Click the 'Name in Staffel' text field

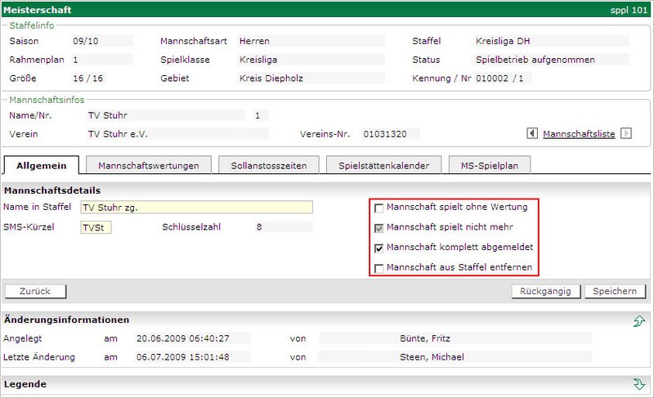pos(196,208)
